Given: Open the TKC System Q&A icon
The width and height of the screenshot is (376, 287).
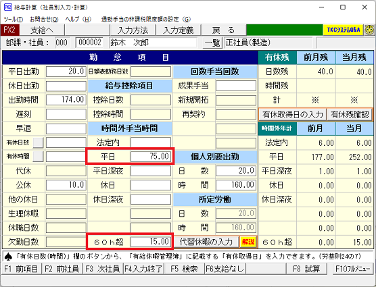Looking at the screenshot, I should [343, 30].
